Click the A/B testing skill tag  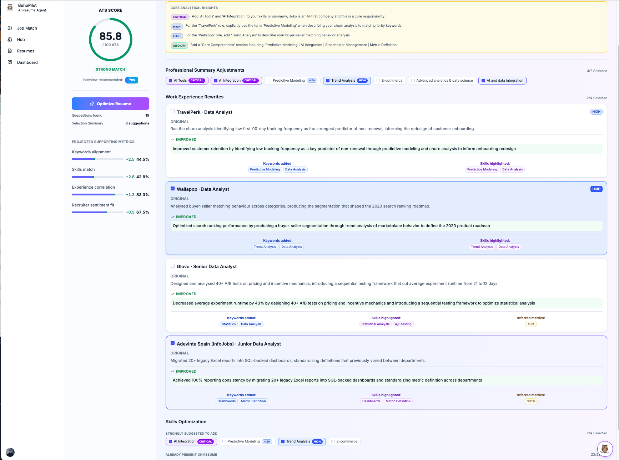tap(403, 324)
